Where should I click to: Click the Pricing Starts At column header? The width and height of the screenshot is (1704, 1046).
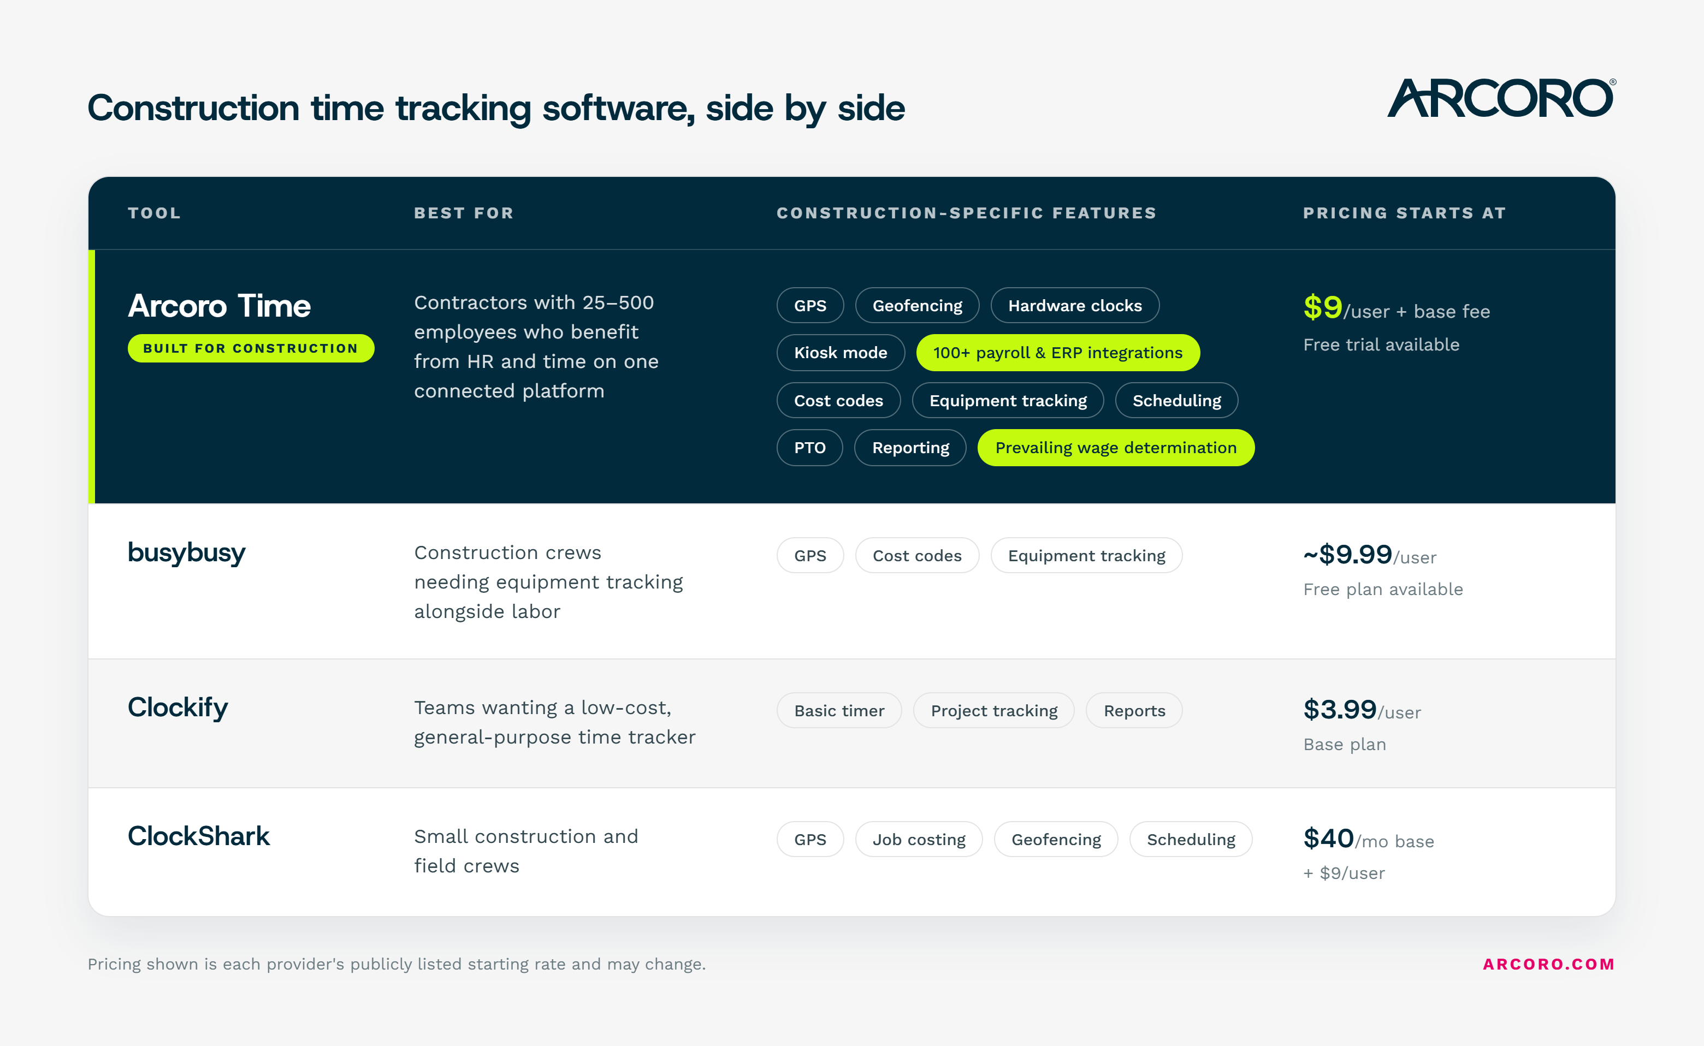tap(1404, 213)
